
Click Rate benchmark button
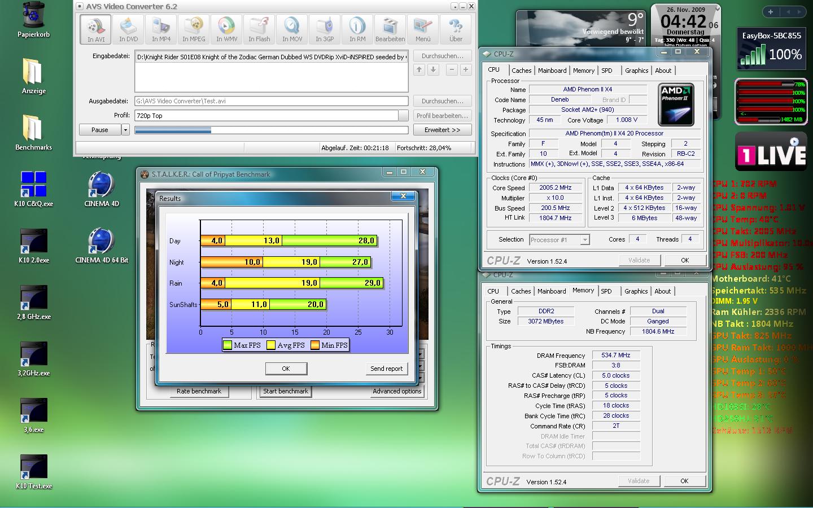[x=199, y=391]
